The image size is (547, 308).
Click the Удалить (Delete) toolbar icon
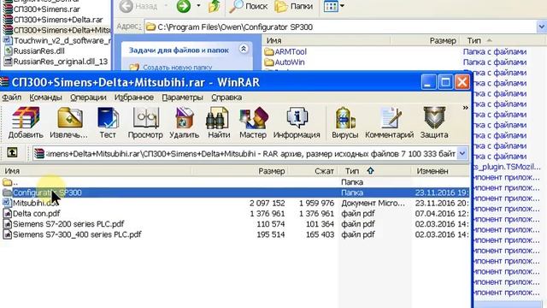coord(185,122)
